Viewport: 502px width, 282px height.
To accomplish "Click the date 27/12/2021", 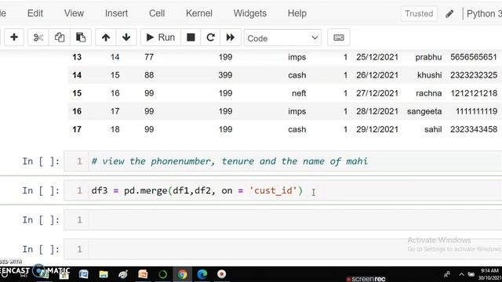I will pyautogui.click(x=377, y=93).
